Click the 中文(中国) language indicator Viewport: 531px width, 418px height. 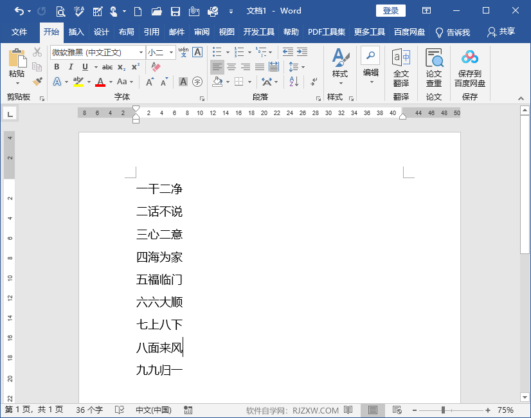[153, 410]
